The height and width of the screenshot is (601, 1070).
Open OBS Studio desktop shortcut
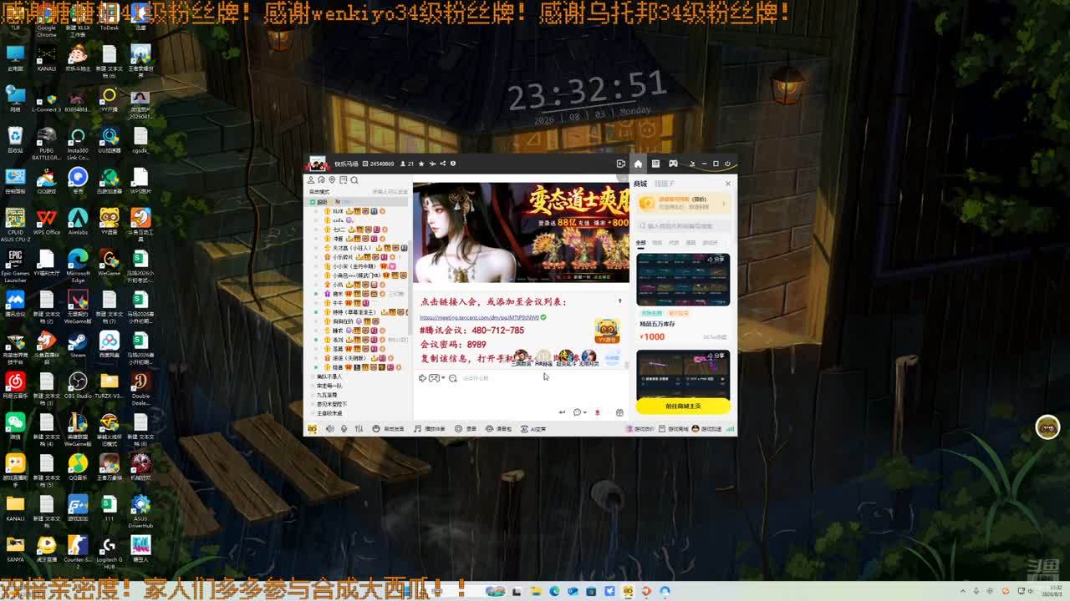[78, 386]
